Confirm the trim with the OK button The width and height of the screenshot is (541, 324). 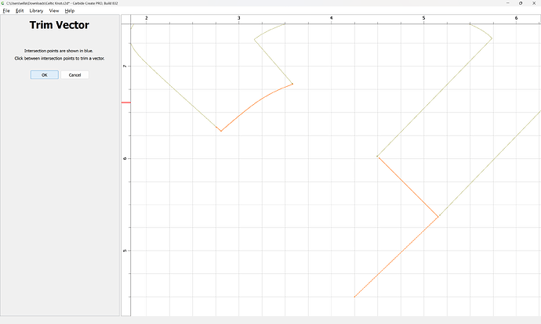tap(44, 75)
